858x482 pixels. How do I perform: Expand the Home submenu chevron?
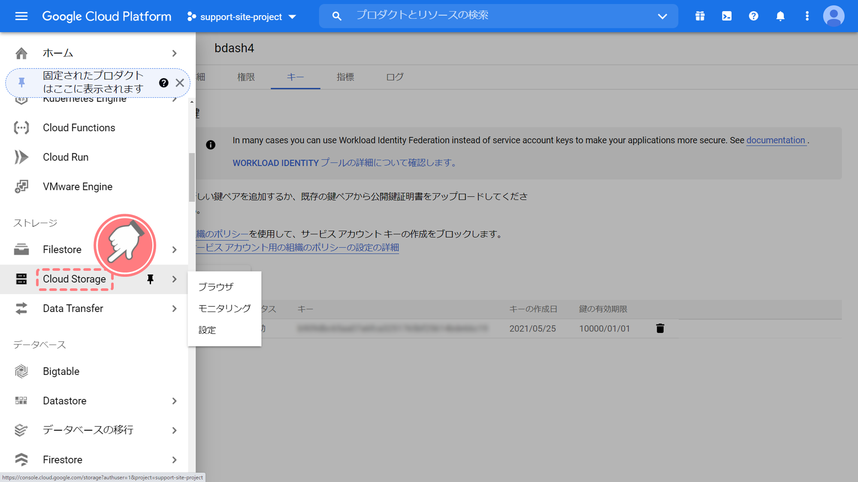tap(174, 53)
